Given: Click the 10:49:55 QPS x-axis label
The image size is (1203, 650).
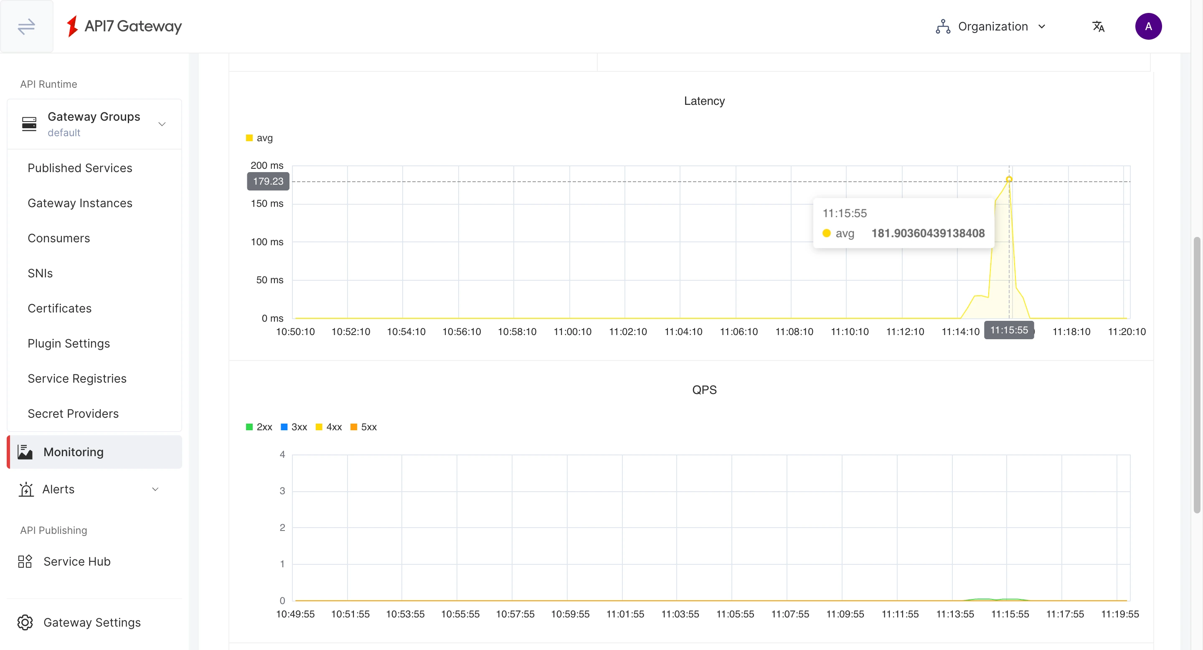Looking at the screenshot, I should 295,614.
